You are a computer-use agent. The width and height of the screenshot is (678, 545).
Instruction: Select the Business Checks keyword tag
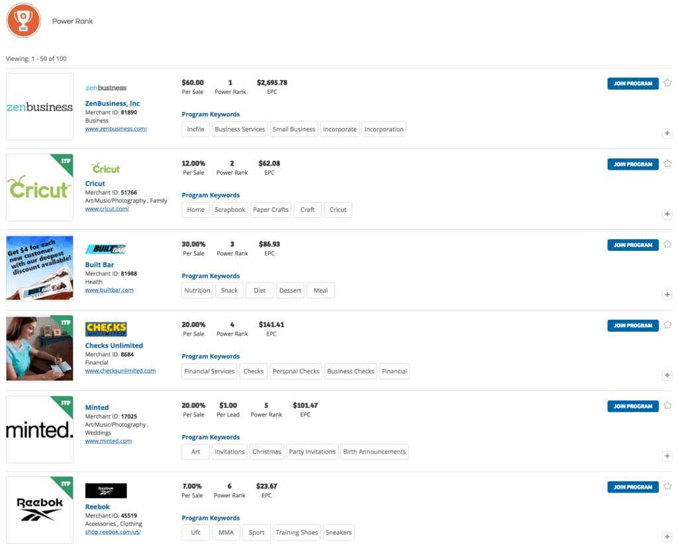coord(351,371)
